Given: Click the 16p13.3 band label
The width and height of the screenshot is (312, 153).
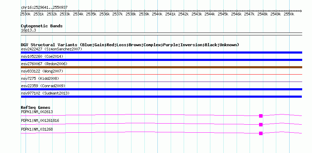Looking at the screenshot, I should [x=28, y=30].
